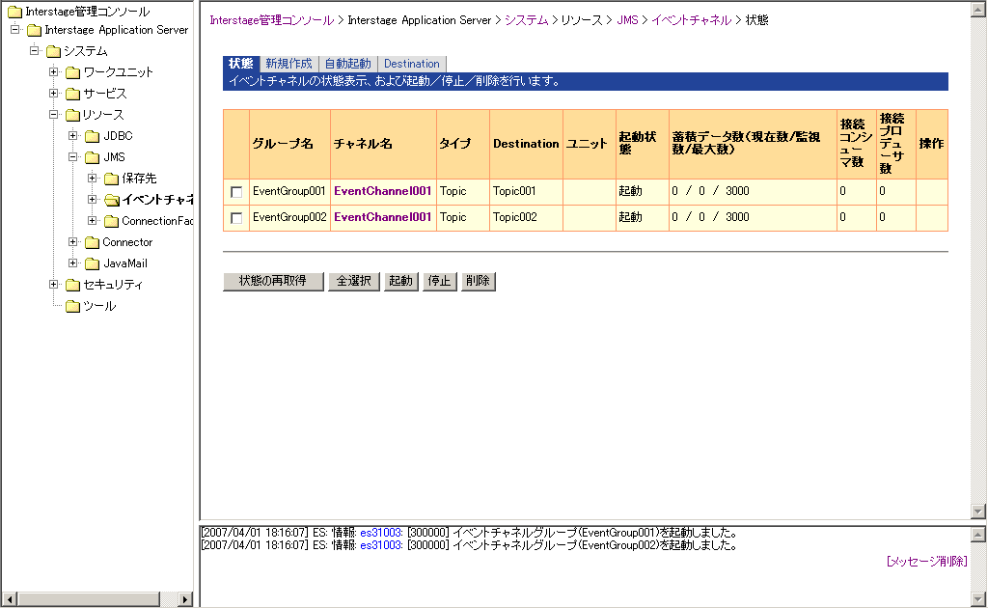The width and height of the screenshot is (988, 608).
Task: Expand the ConnectionFactory tree node
Action: (x=92, y=220)
